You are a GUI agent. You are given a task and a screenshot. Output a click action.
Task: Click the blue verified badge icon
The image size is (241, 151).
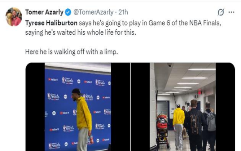pos(68,12)
